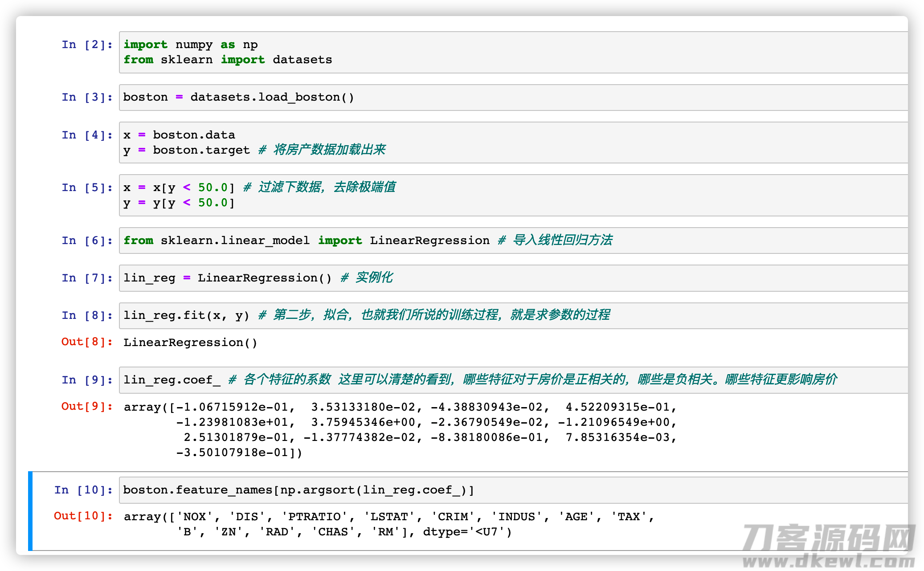Click the In [2]: prompt label
924x571 pixels.
(x=87, y=45)
